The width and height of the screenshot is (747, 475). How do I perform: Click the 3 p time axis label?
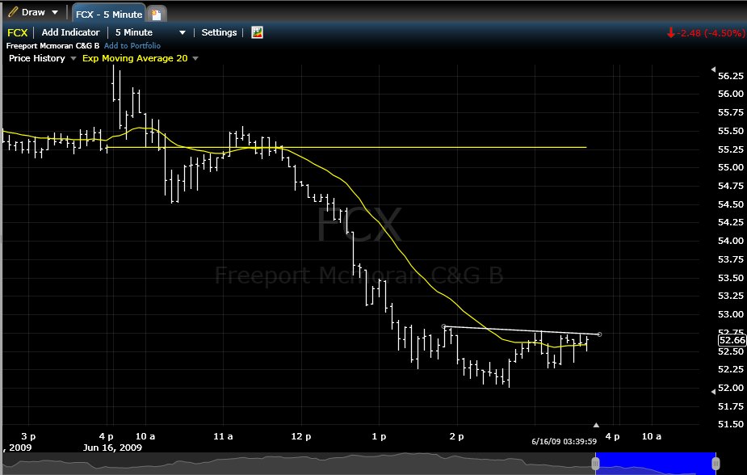28,436
